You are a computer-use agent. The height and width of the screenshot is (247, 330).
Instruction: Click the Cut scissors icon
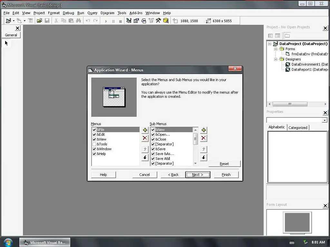click(56, 21)
